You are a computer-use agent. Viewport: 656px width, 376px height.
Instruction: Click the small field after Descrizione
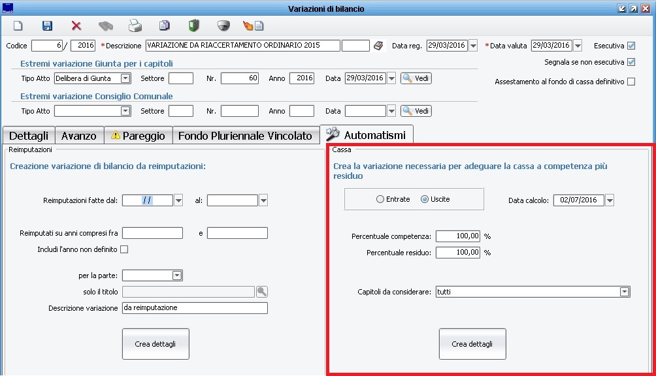point(355,46)
